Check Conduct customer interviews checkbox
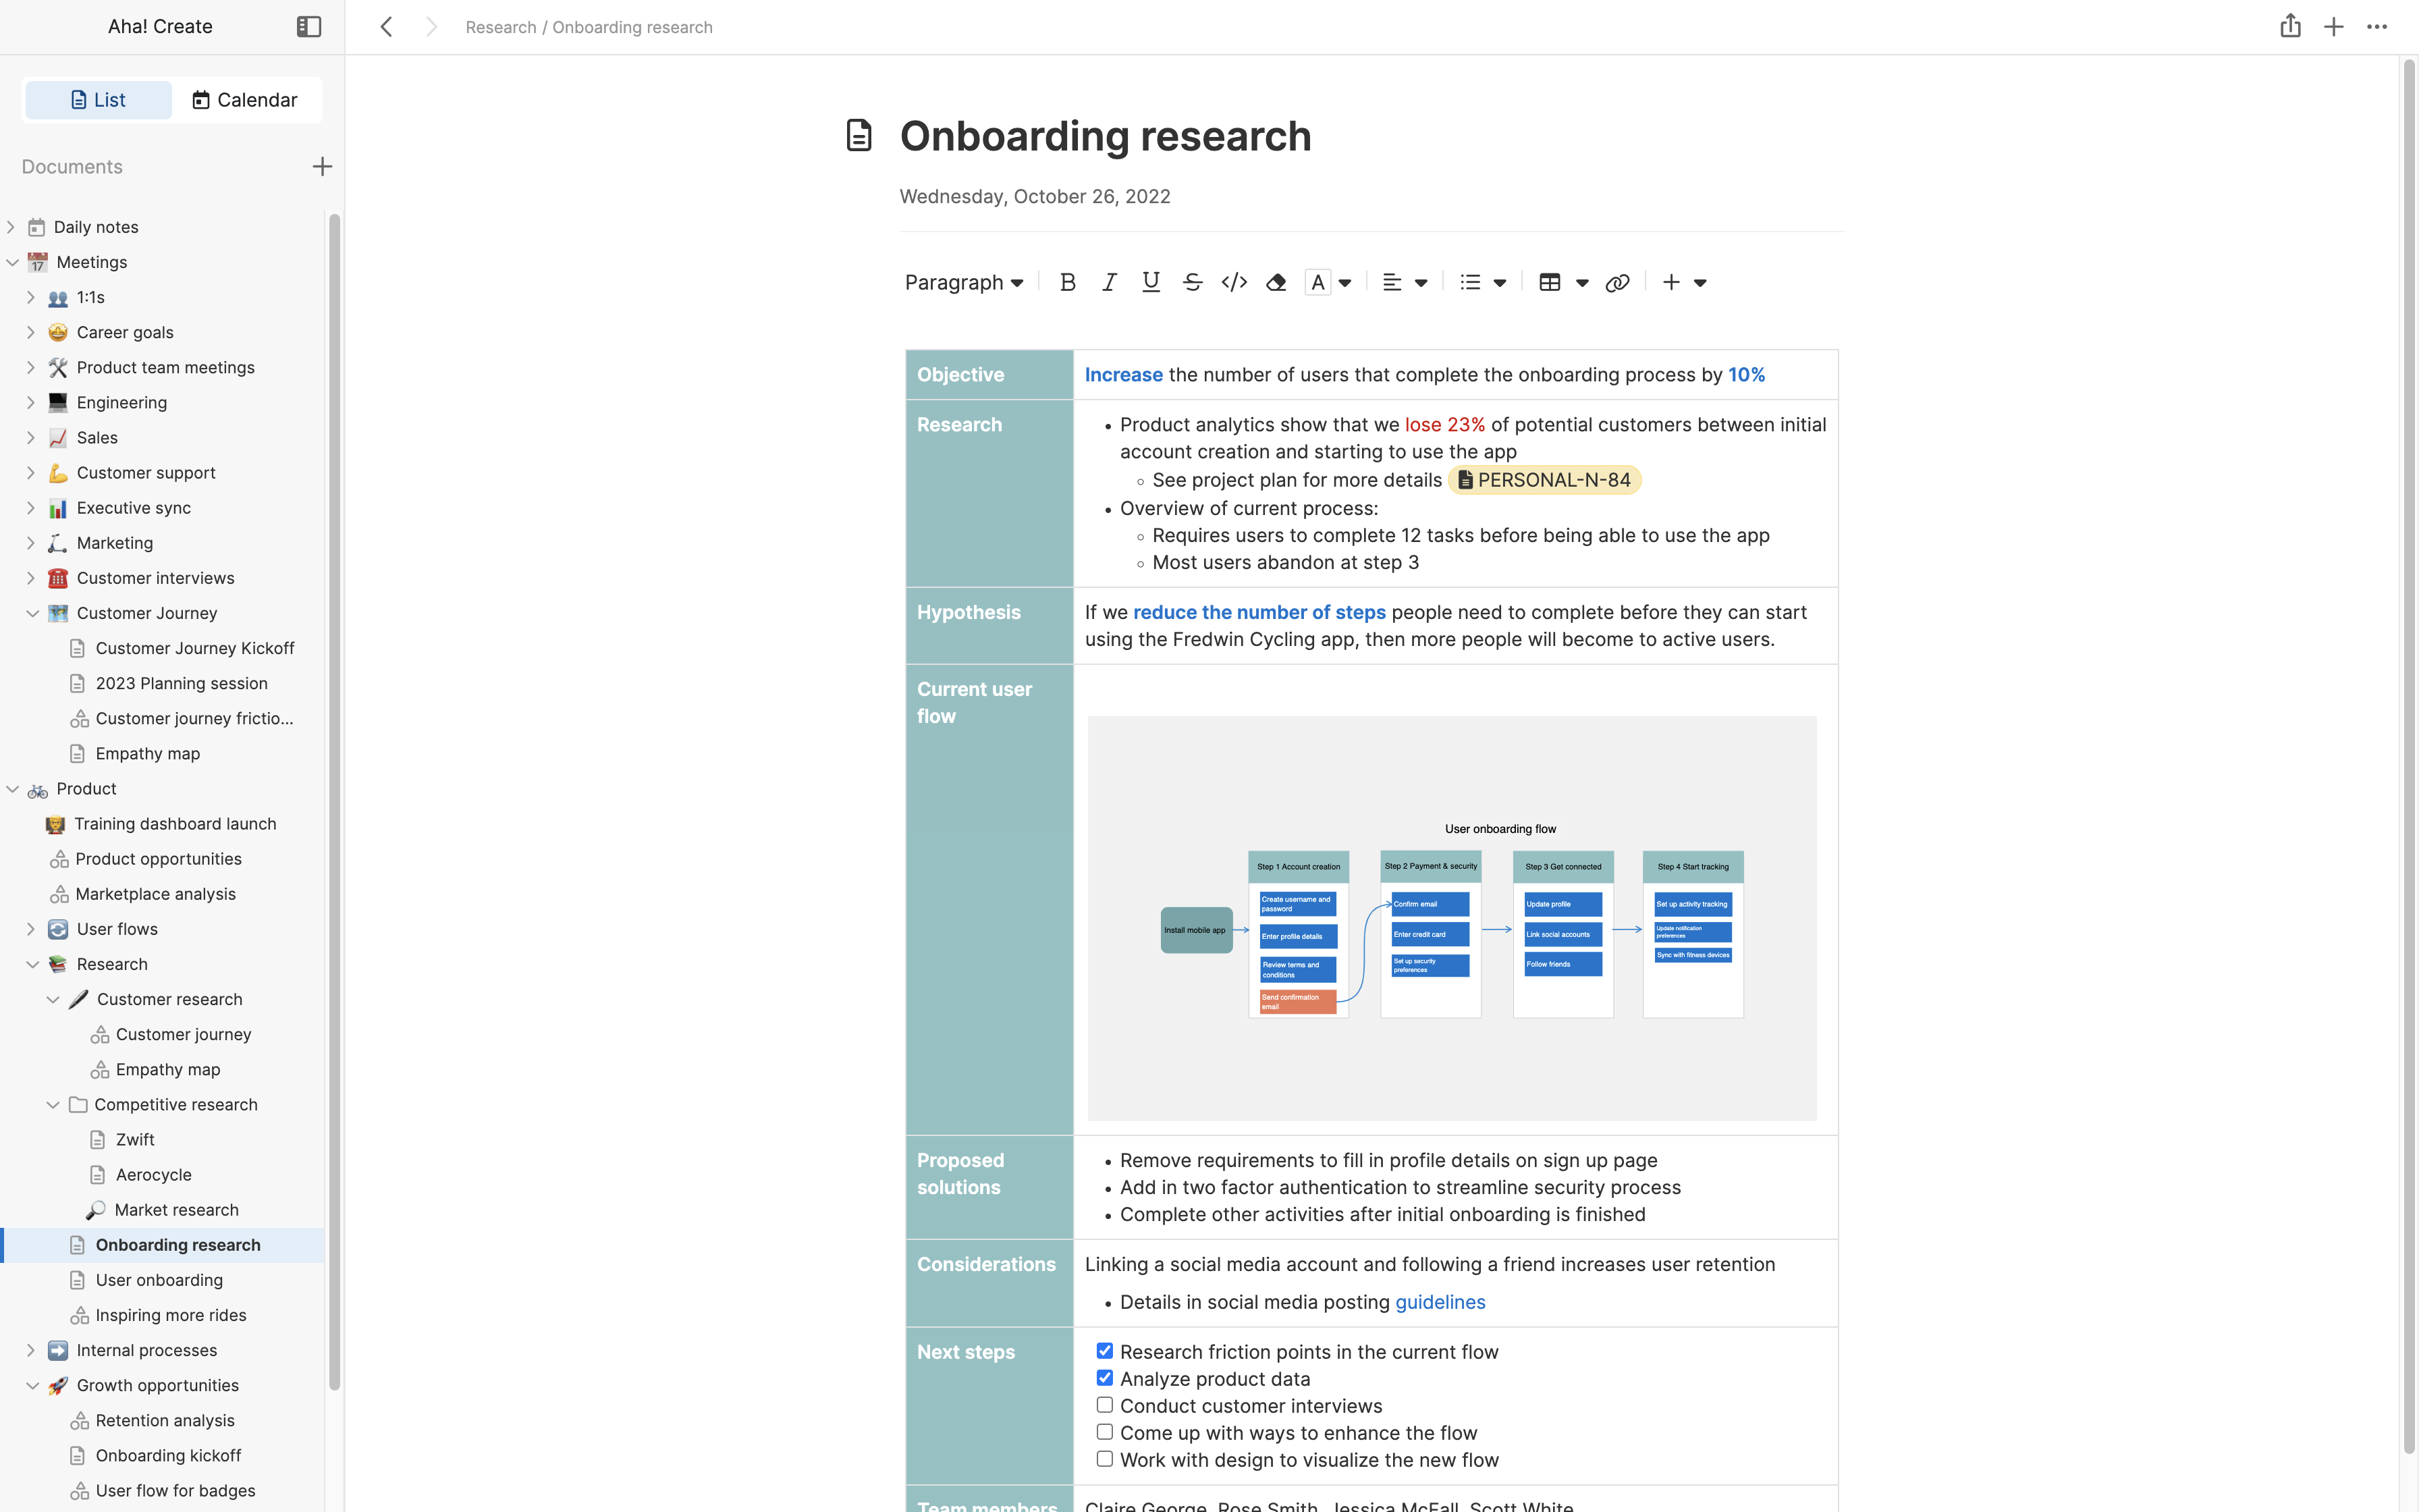Screen dimensions: 2419x1512 click(1104, 1405)
